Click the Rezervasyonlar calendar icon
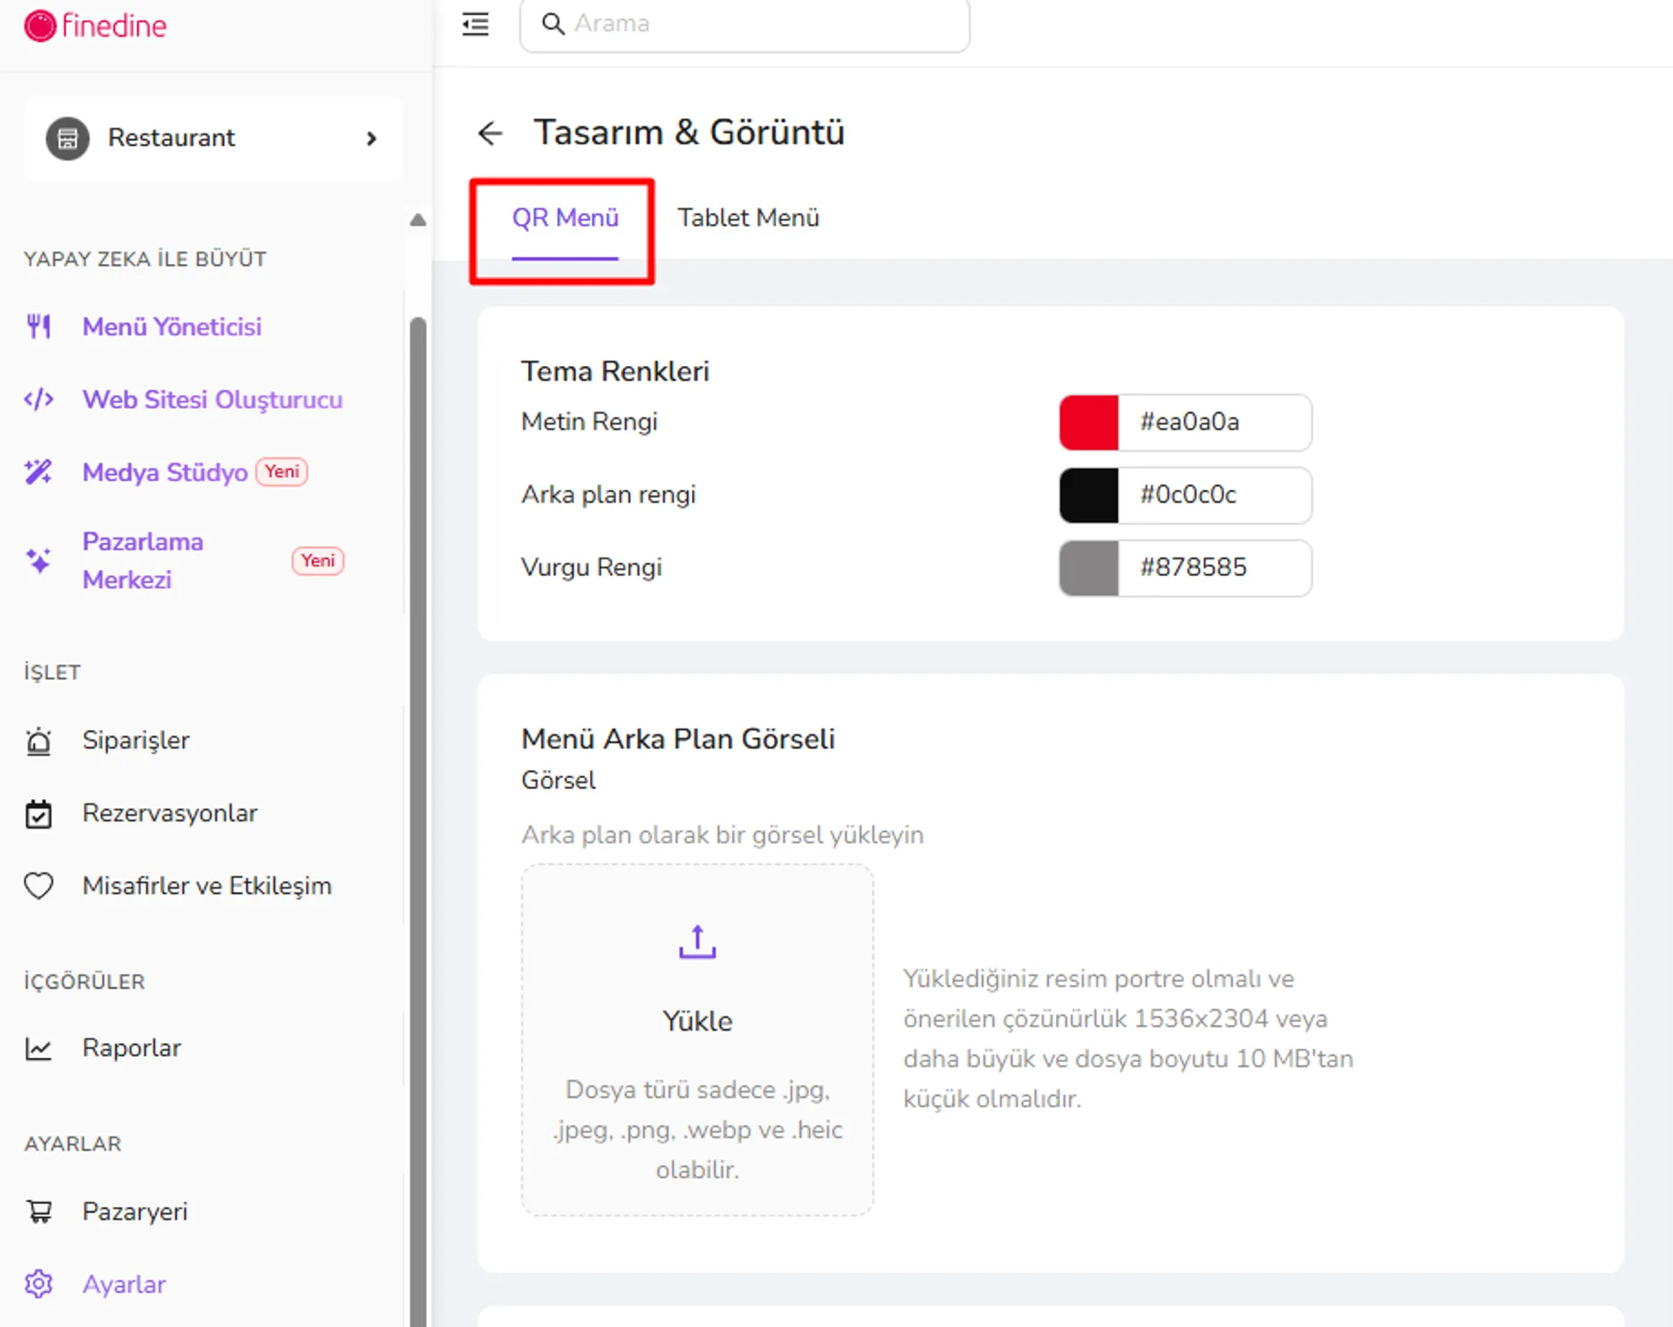 pos(38,813)
